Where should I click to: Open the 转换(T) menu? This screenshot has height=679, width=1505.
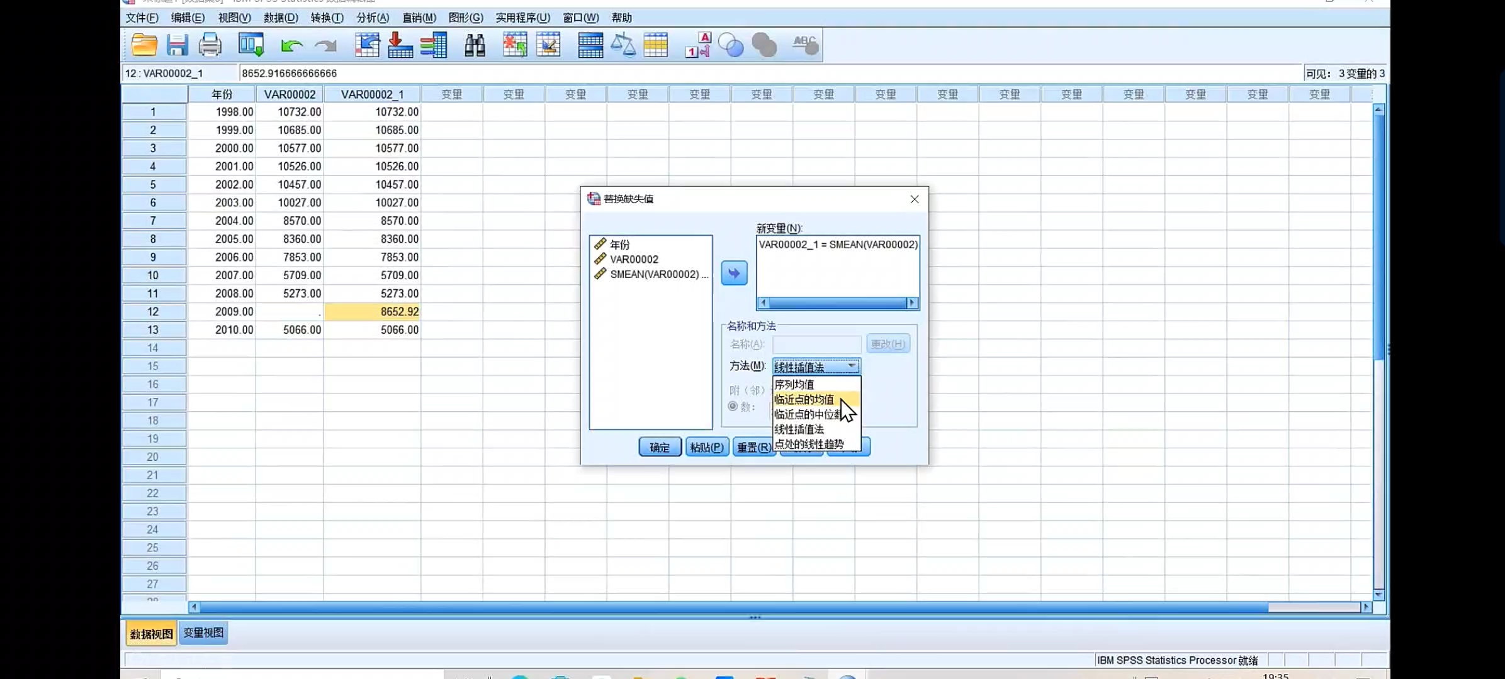[x=327, y=18]
